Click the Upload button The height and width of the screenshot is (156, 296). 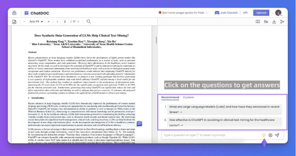pyautogui.click(x=261, y=13)
